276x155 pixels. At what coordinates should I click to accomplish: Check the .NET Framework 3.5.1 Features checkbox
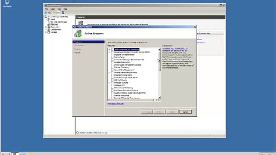pyautogui.click(x=112, y=50)
